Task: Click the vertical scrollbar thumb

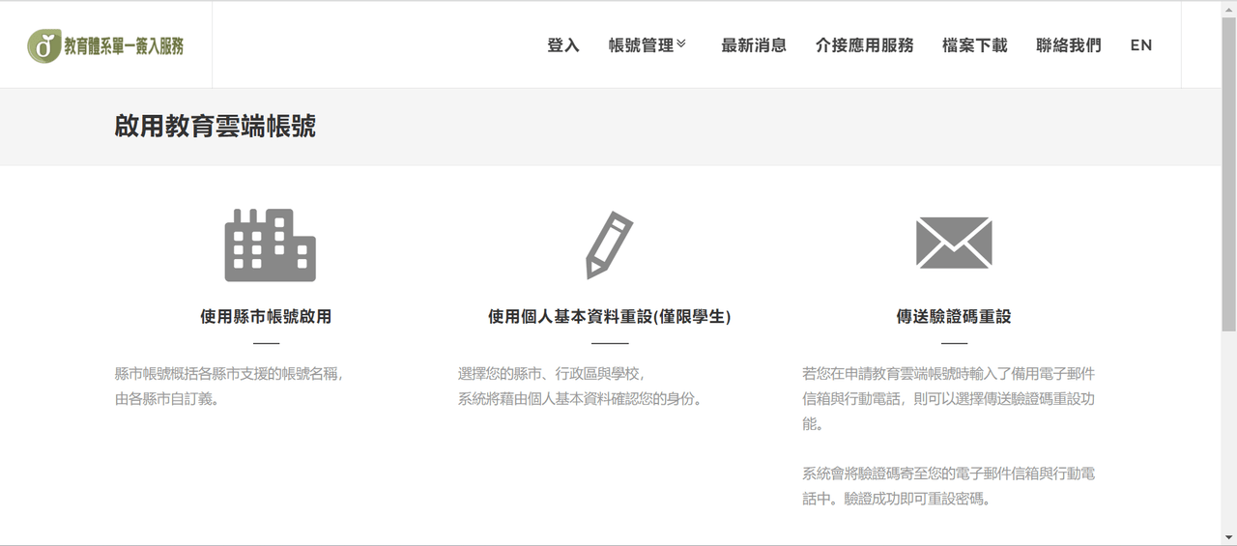Action: pyautogui.click(x=1229, y=174)
